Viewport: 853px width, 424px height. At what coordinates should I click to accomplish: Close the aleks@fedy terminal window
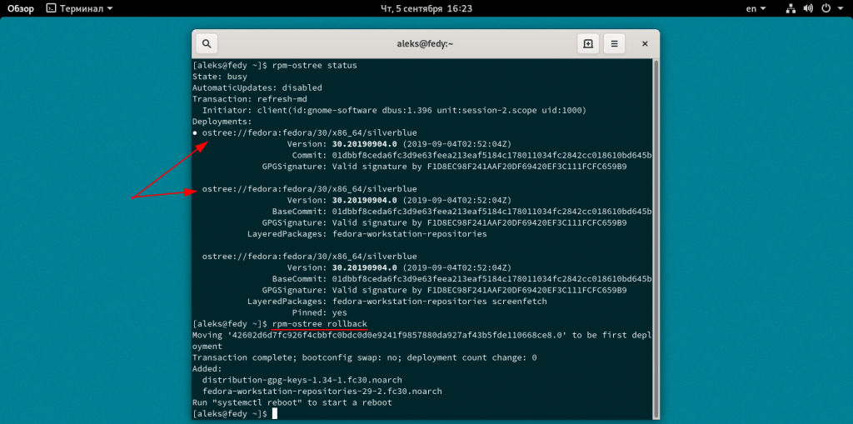pyautogui.click(x=643, y=44)
